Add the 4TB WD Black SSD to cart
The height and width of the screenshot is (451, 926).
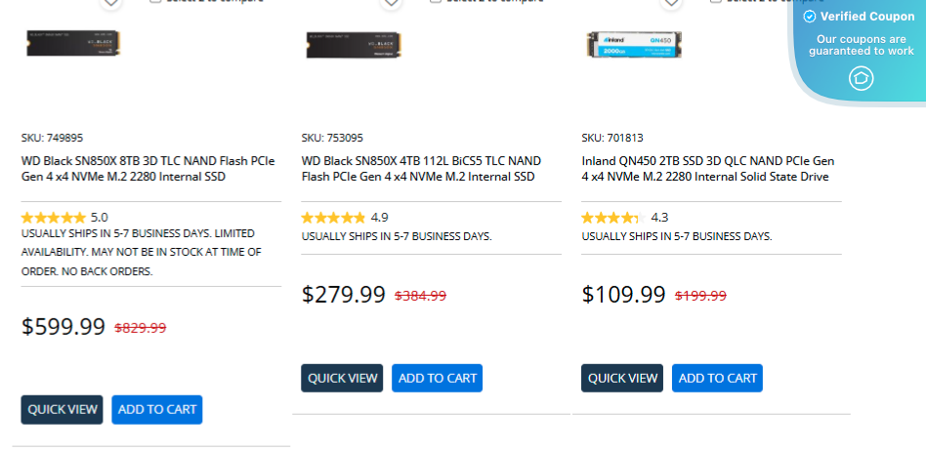[x=437, y=378]
